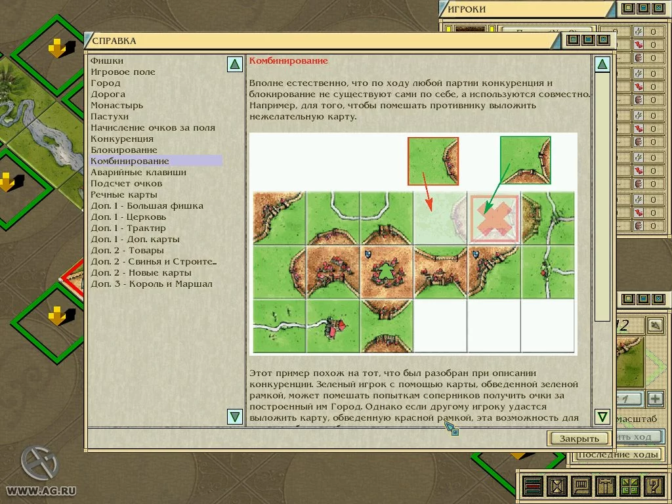
Task: Click the green four-tiles icon in bottom toolbar
Action: (x=630, y=487)
